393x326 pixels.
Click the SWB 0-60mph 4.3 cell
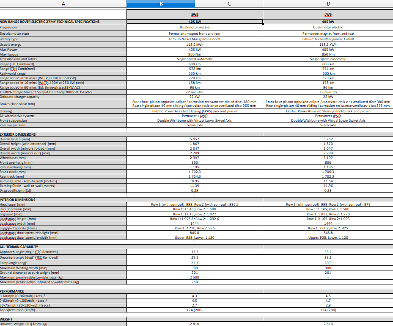(195, 296)
